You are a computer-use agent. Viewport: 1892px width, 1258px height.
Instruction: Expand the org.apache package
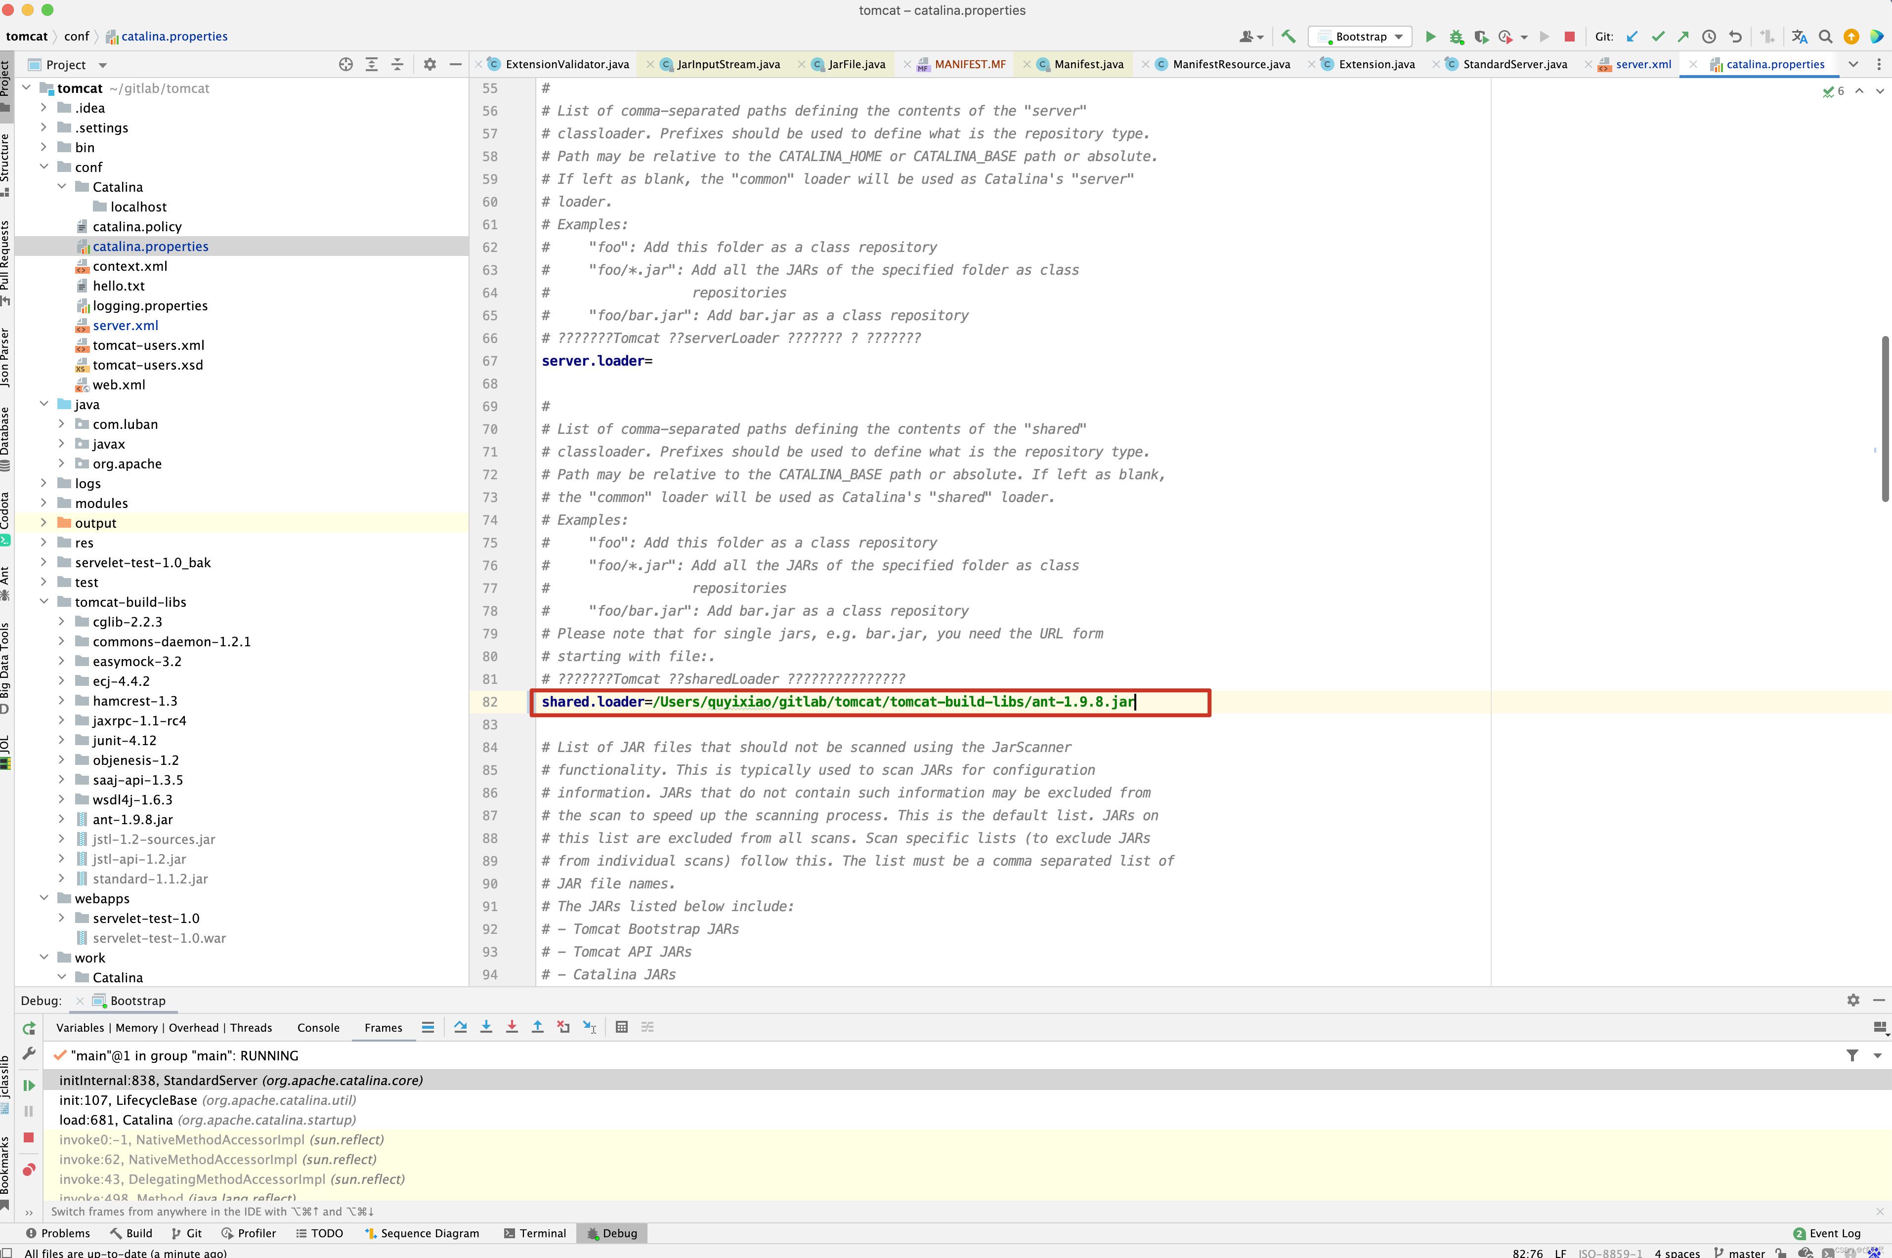[62, 463]
